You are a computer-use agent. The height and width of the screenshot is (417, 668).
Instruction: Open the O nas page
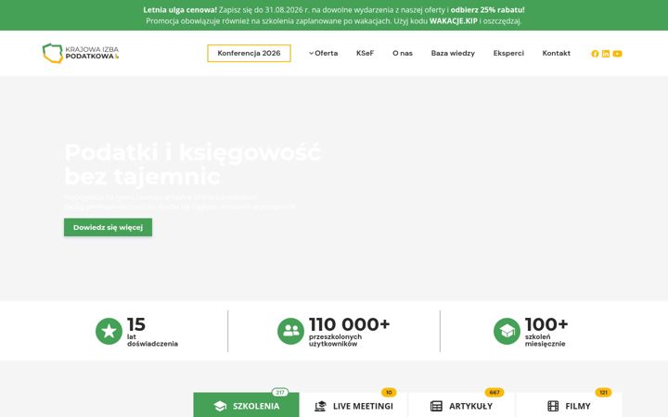403,53
